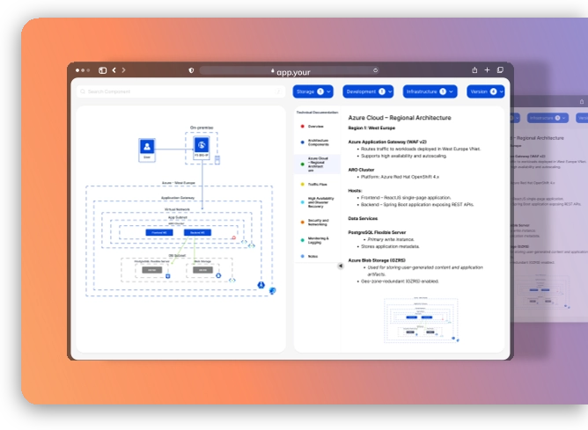Open Infrastructure dropdown in the background window
This screenshot has width=588, height=430.
click(548, 118)
